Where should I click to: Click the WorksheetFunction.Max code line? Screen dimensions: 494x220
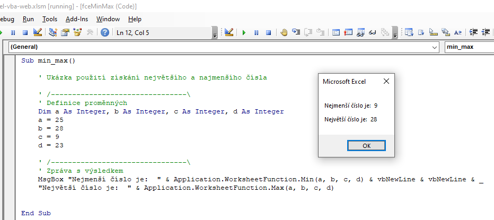pos(186,188)
